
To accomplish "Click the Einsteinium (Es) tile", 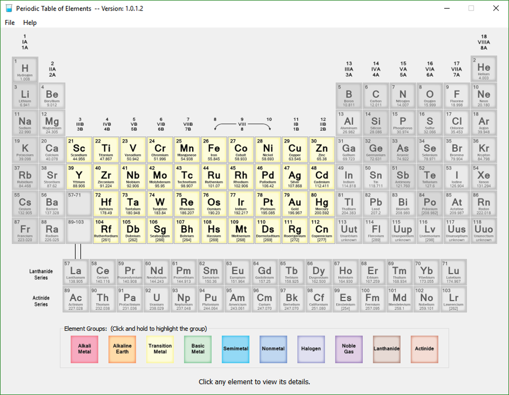I will click(345, 299).
